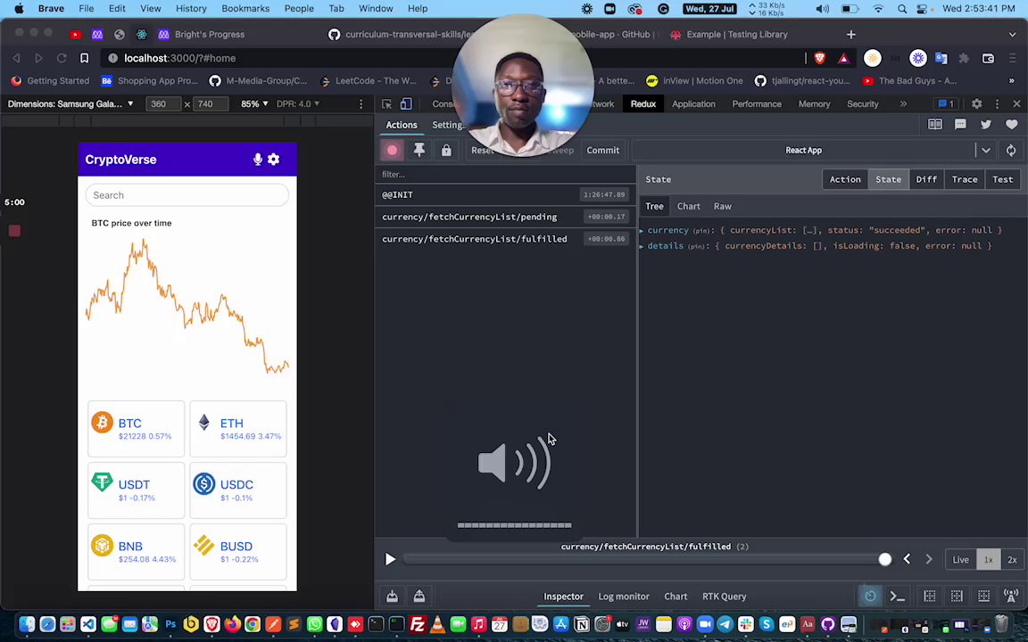Viewport: 1028px width, 642px height.
Task: Switch to RTK Query monitor
Action: click(724, 597)
